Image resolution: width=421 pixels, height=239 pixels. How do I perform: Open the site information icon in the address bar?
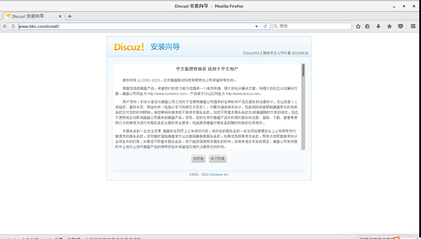click(x=13, y=26)
